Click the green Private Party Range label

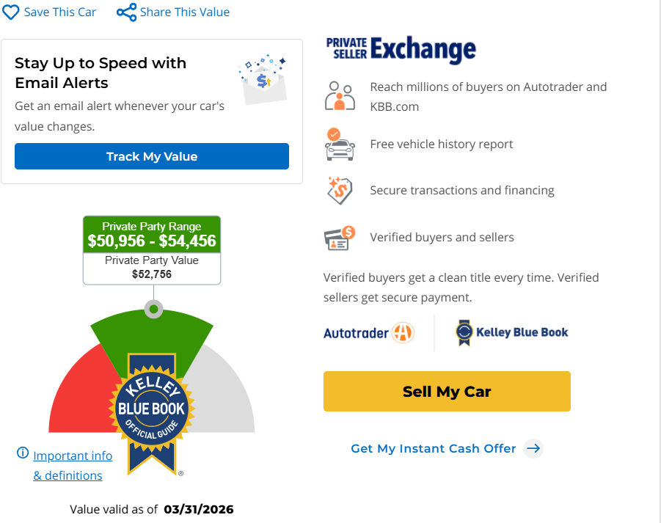(x=152, y=234)
